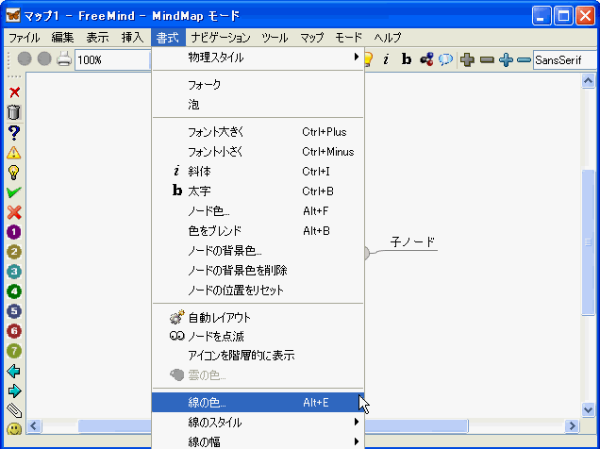Open the ファイル menu
Screen dimensions: 600x449
pos(24,38)
